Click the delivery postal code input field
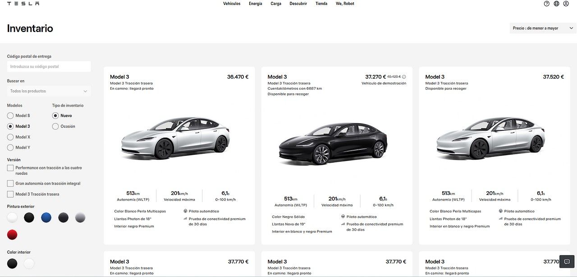The image size is (577, 277). (49, 66)
